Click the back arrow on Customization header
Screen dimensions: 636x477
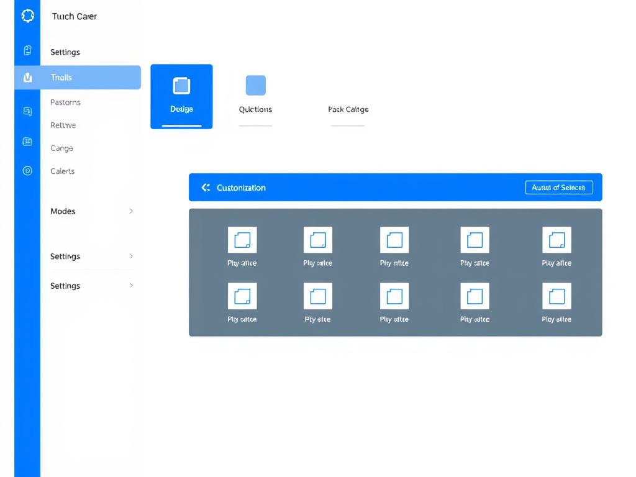click(x=206, y=187)
